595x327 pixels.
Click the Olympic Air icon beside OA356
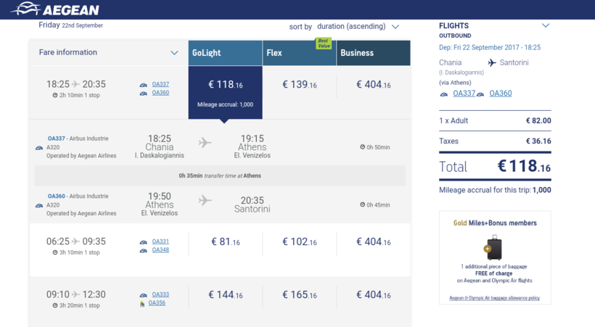[143, 304]
